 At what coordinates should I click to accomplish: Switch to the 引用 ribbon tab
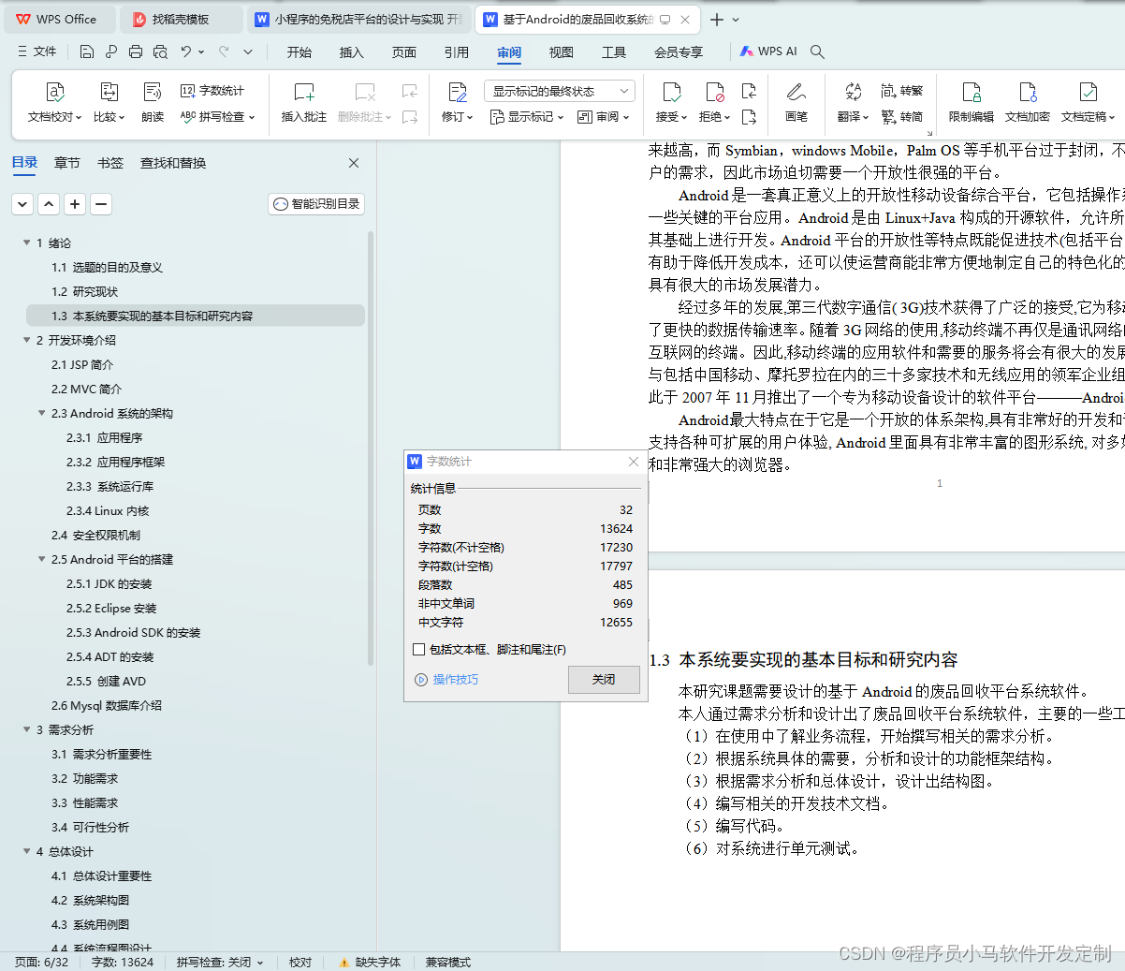point(457,51)
